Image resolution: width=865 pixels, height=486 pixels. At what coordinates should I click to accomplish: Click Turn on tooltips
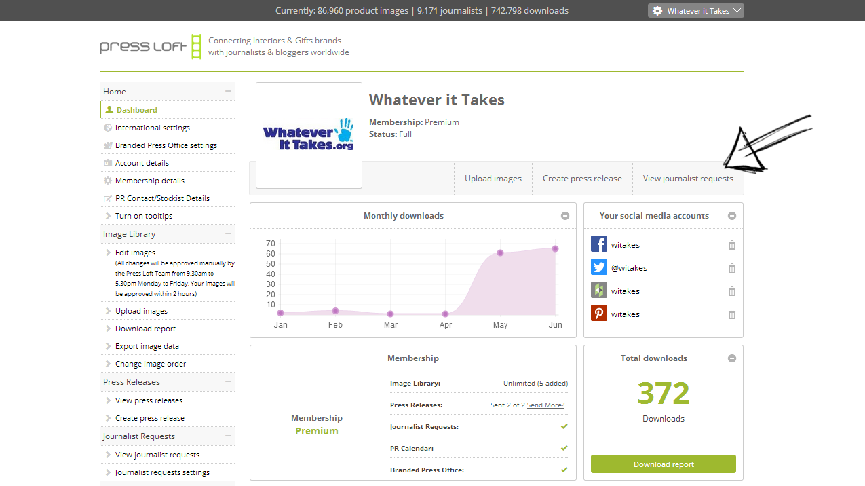(x=144, y=216)
